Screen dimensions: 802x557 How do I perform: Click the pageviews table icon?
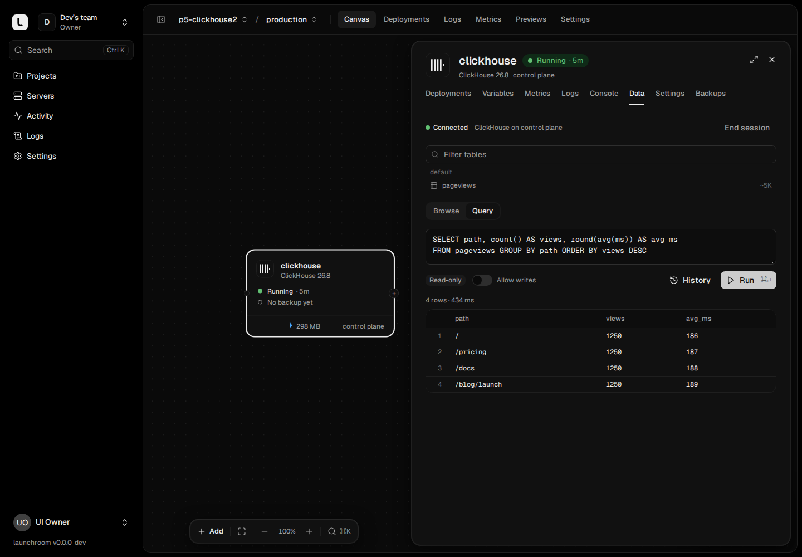tap(434, 185)
